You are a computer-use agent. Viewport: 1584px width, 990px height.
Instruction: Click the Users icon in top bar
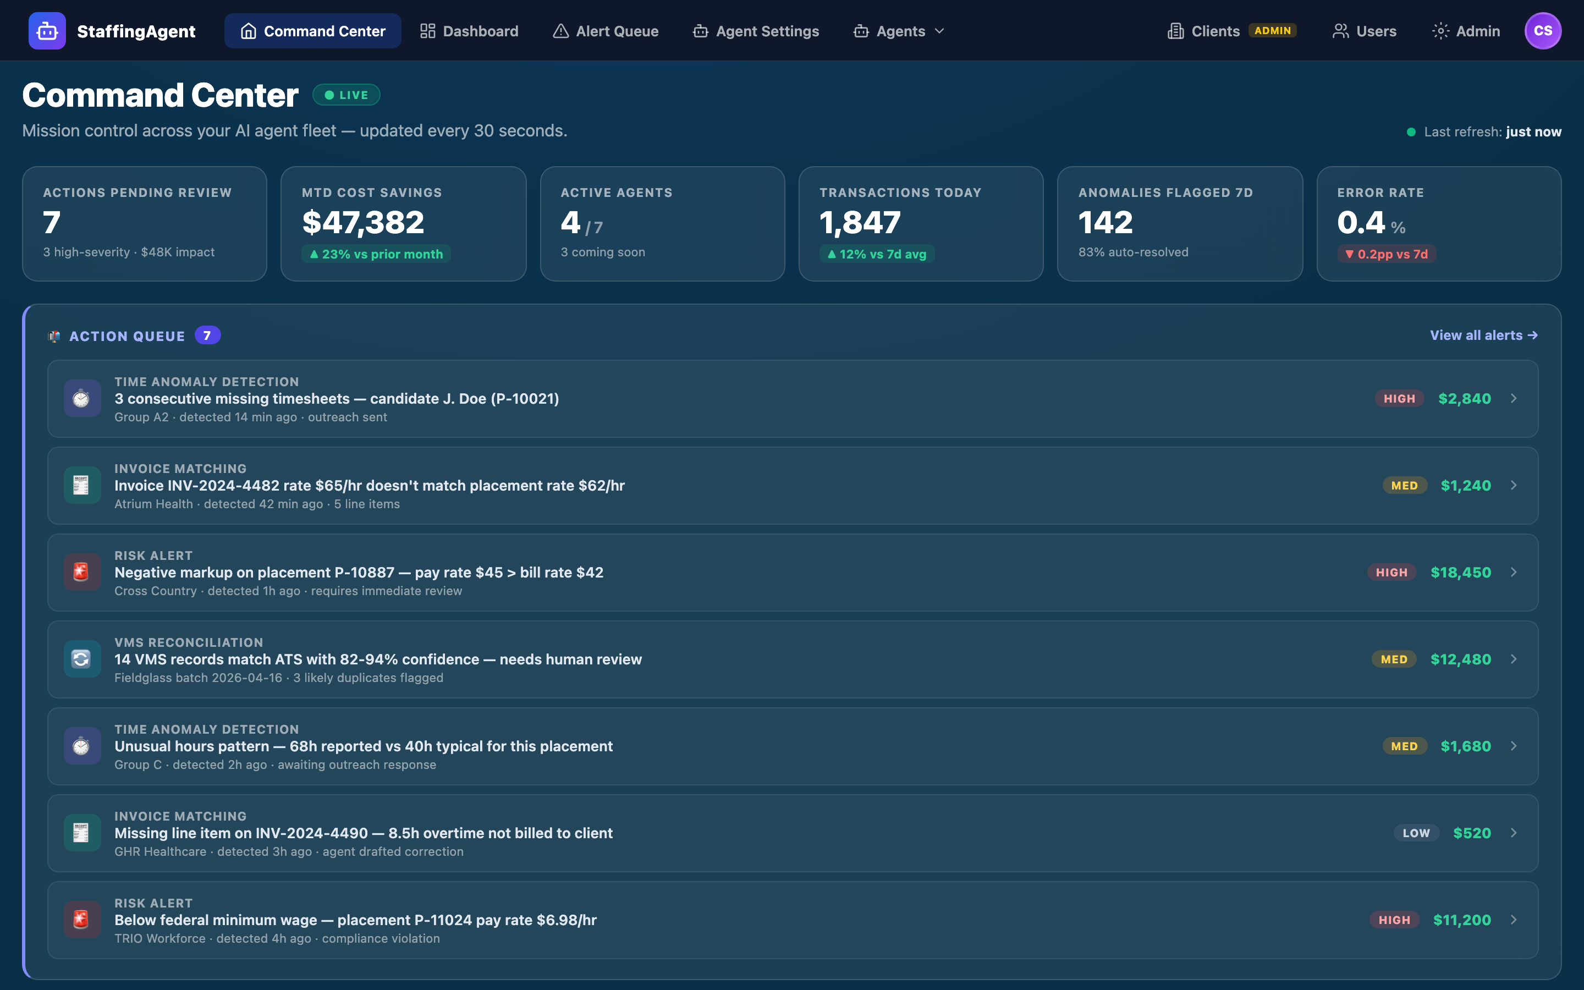click(x=1341, y=30)
